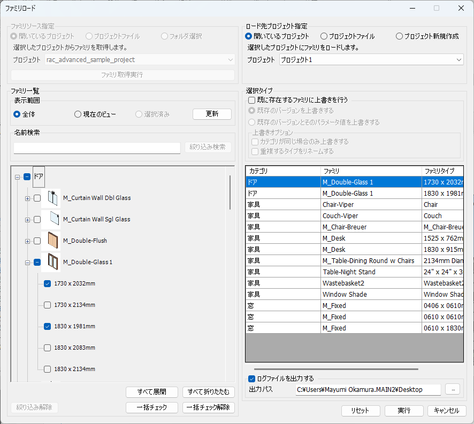This screenshot has height=424, width=474.
Task: Click the M_Double-Glass 1 door thumbnail icon
Action: (51, 262)
